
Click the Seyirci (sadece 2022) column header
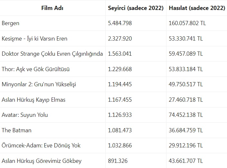(x=136, y=8)
